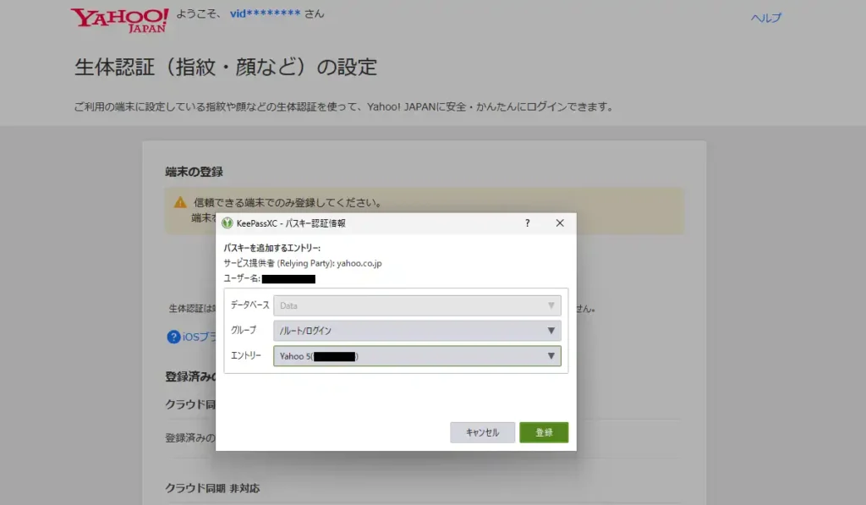Viewport: 866px width, 505px height.
Task: Expand the グループ dropdown /ルート/ログイン
Action: 417,331
